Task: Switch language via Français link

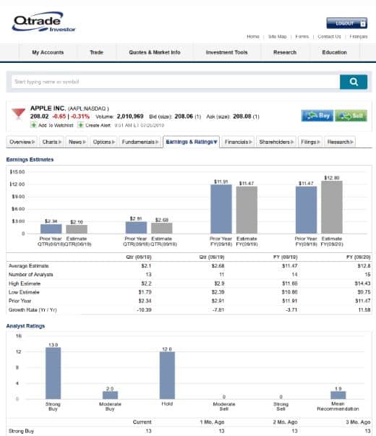Action: (359, 36)
